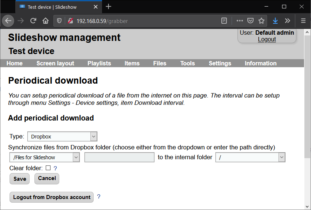Open the Firefox hamburger menu
The image size is (311, 210).
(x=303, y=21)
